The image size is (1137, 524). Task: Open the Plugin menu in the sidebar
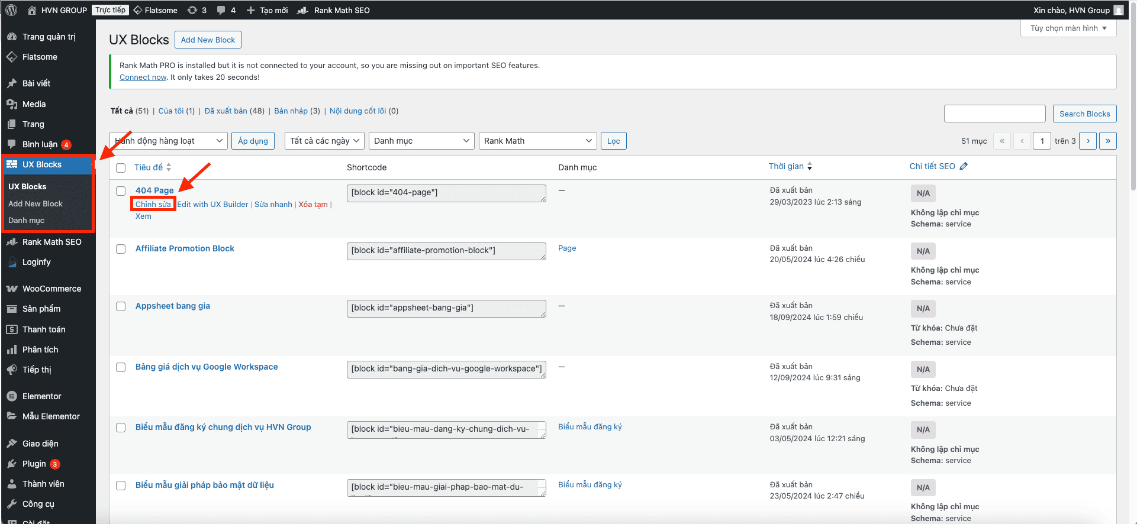click(34, 464)
